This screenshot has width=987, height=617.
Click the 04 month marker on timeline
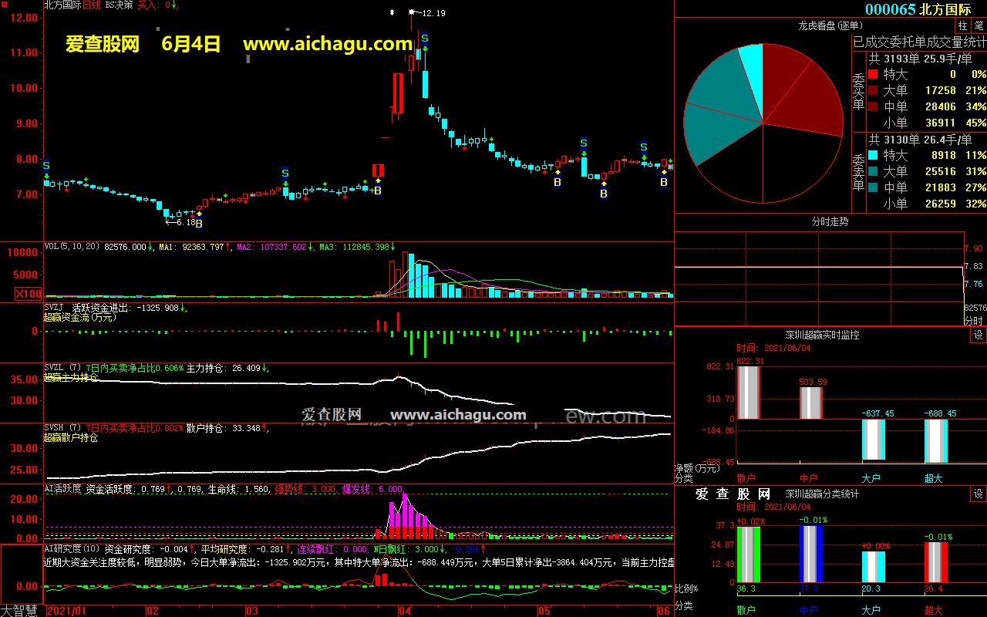(403, 610)
